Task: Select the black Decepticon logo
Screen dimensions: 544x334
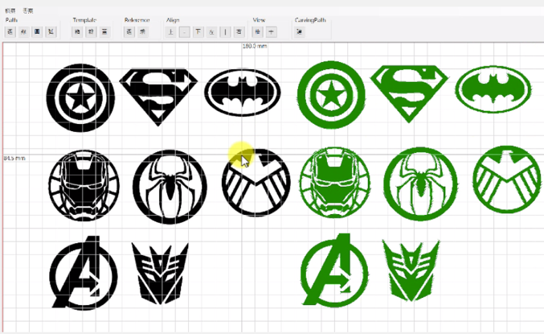Action: pyautogui.click(x=160, y=274)
